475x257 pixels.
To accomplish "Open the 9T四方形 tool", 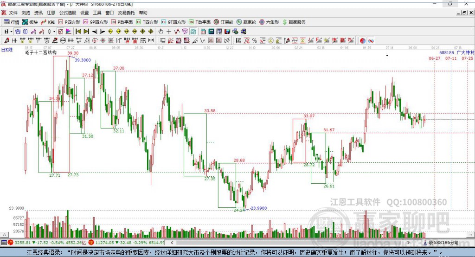I will click(173, 22).
